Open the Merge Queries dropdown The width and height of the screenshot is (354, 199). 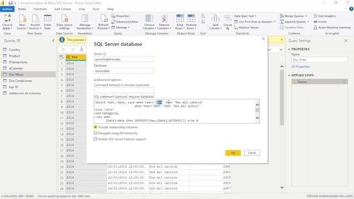pos(293,16)
